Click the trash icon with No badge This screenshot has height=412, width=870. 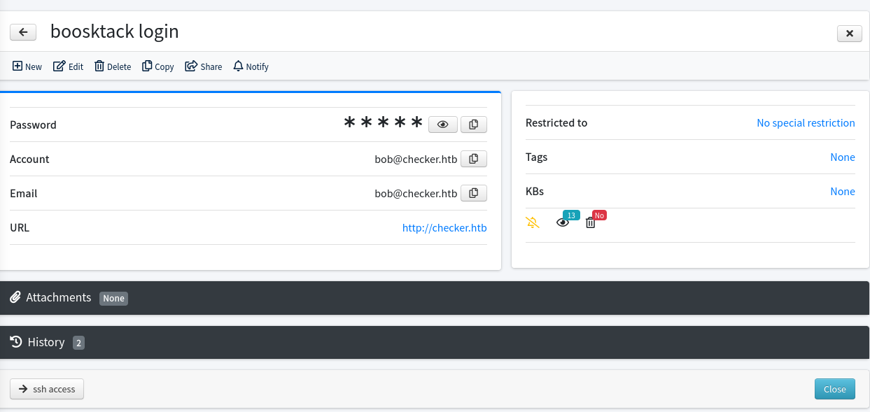590,222
